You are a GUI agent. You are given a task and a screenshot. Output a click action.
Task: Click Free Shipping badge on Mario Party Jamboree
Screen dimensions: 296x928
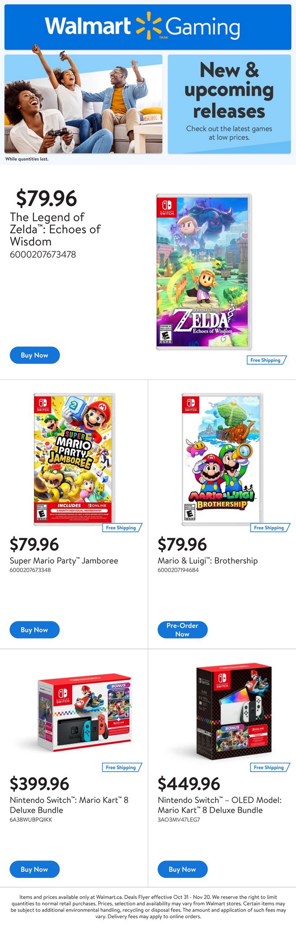(x=121, y=528)
